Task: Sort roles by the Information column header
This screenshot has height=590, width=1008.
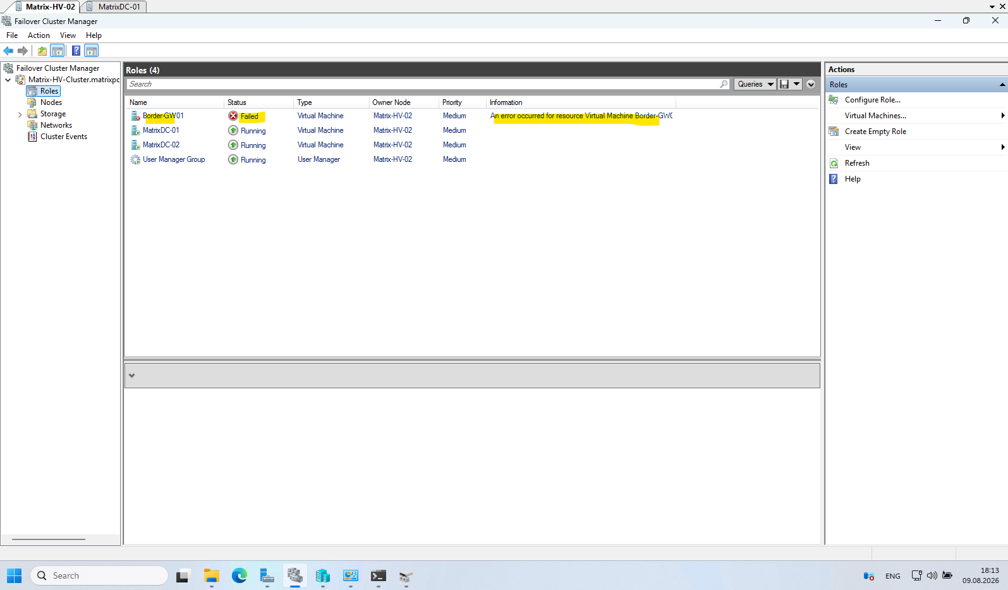Action: click(581, 102)
